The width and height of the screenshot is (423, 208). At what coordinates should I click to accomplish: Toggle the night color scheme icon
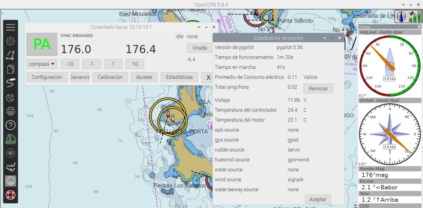click(x=10, y=98)
